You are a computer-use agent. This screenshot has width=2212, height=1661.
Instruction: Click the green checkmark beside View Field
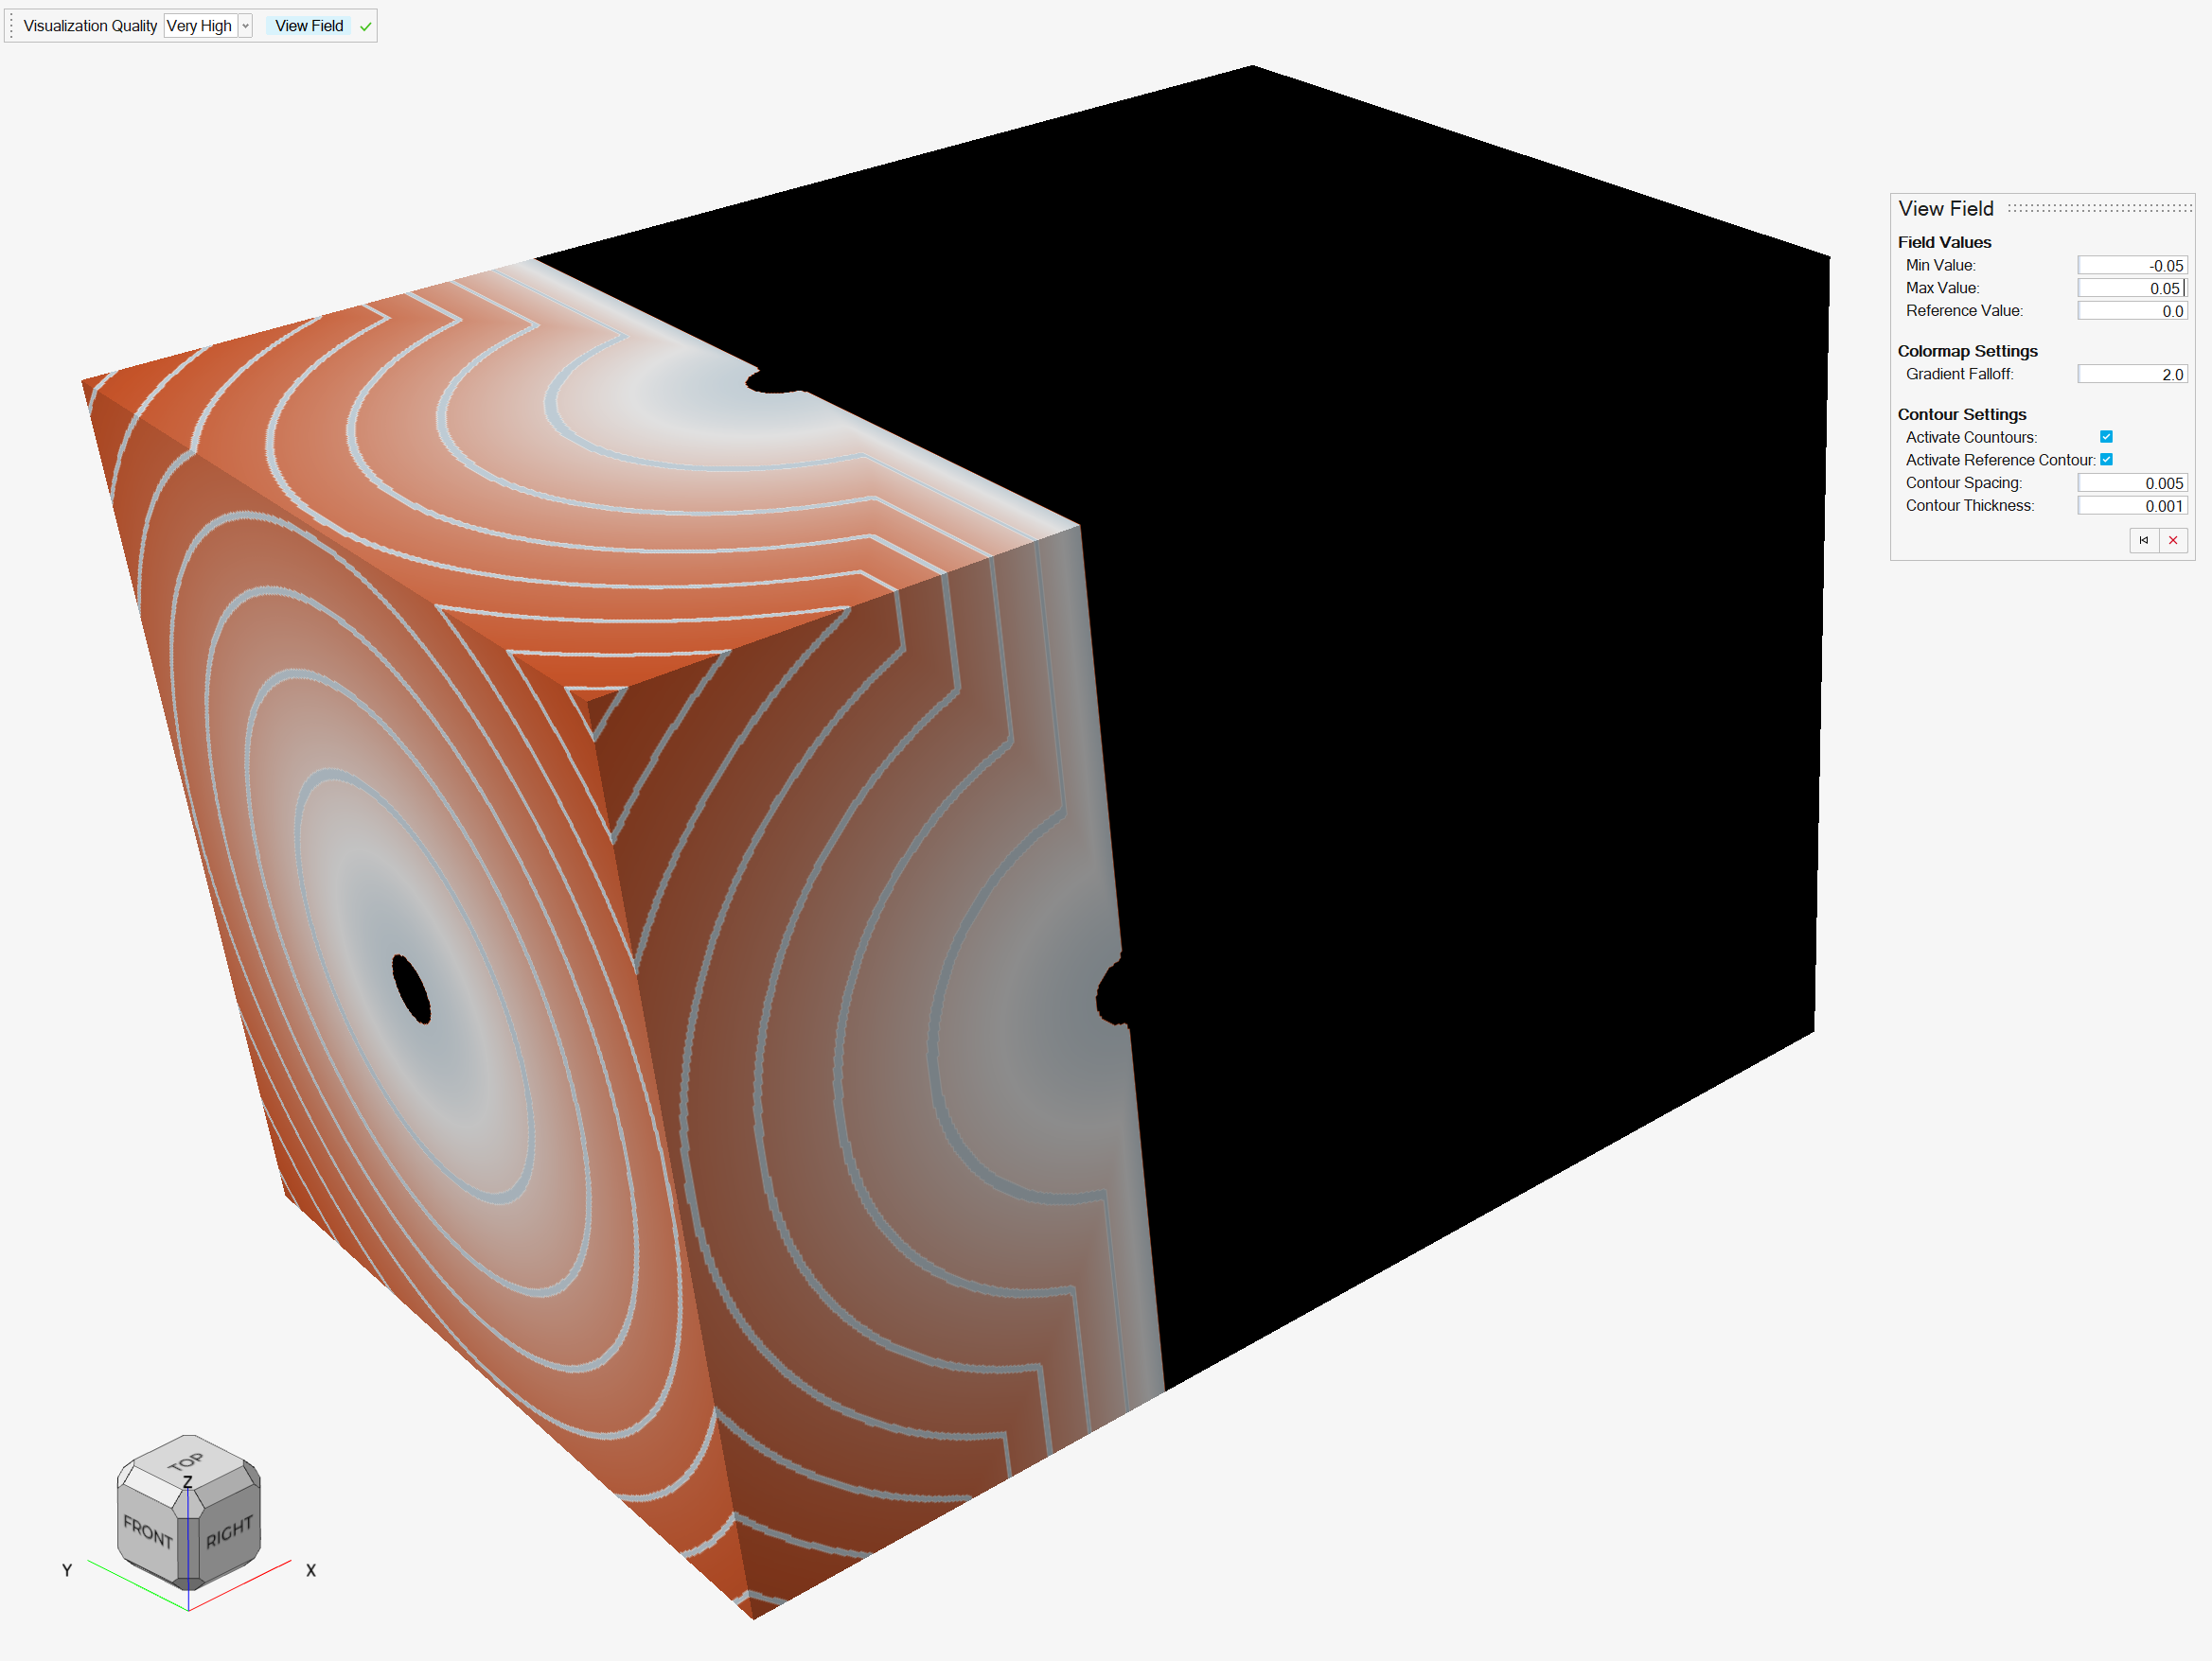[366, 27]
